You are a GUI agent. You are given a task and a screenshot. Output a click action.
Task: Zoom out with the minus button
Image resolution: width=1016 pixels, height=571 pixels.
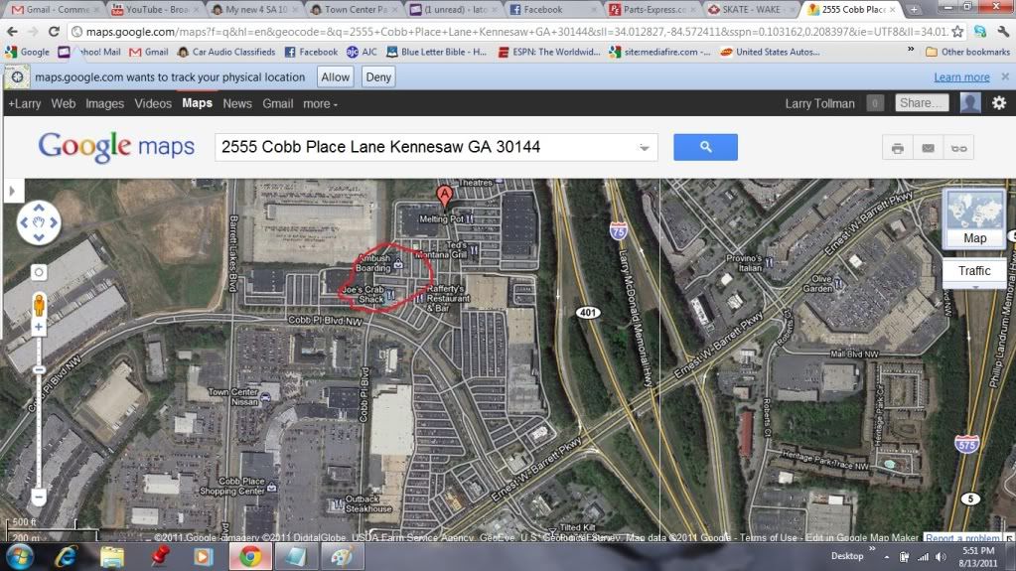click(x=38, y=498)
